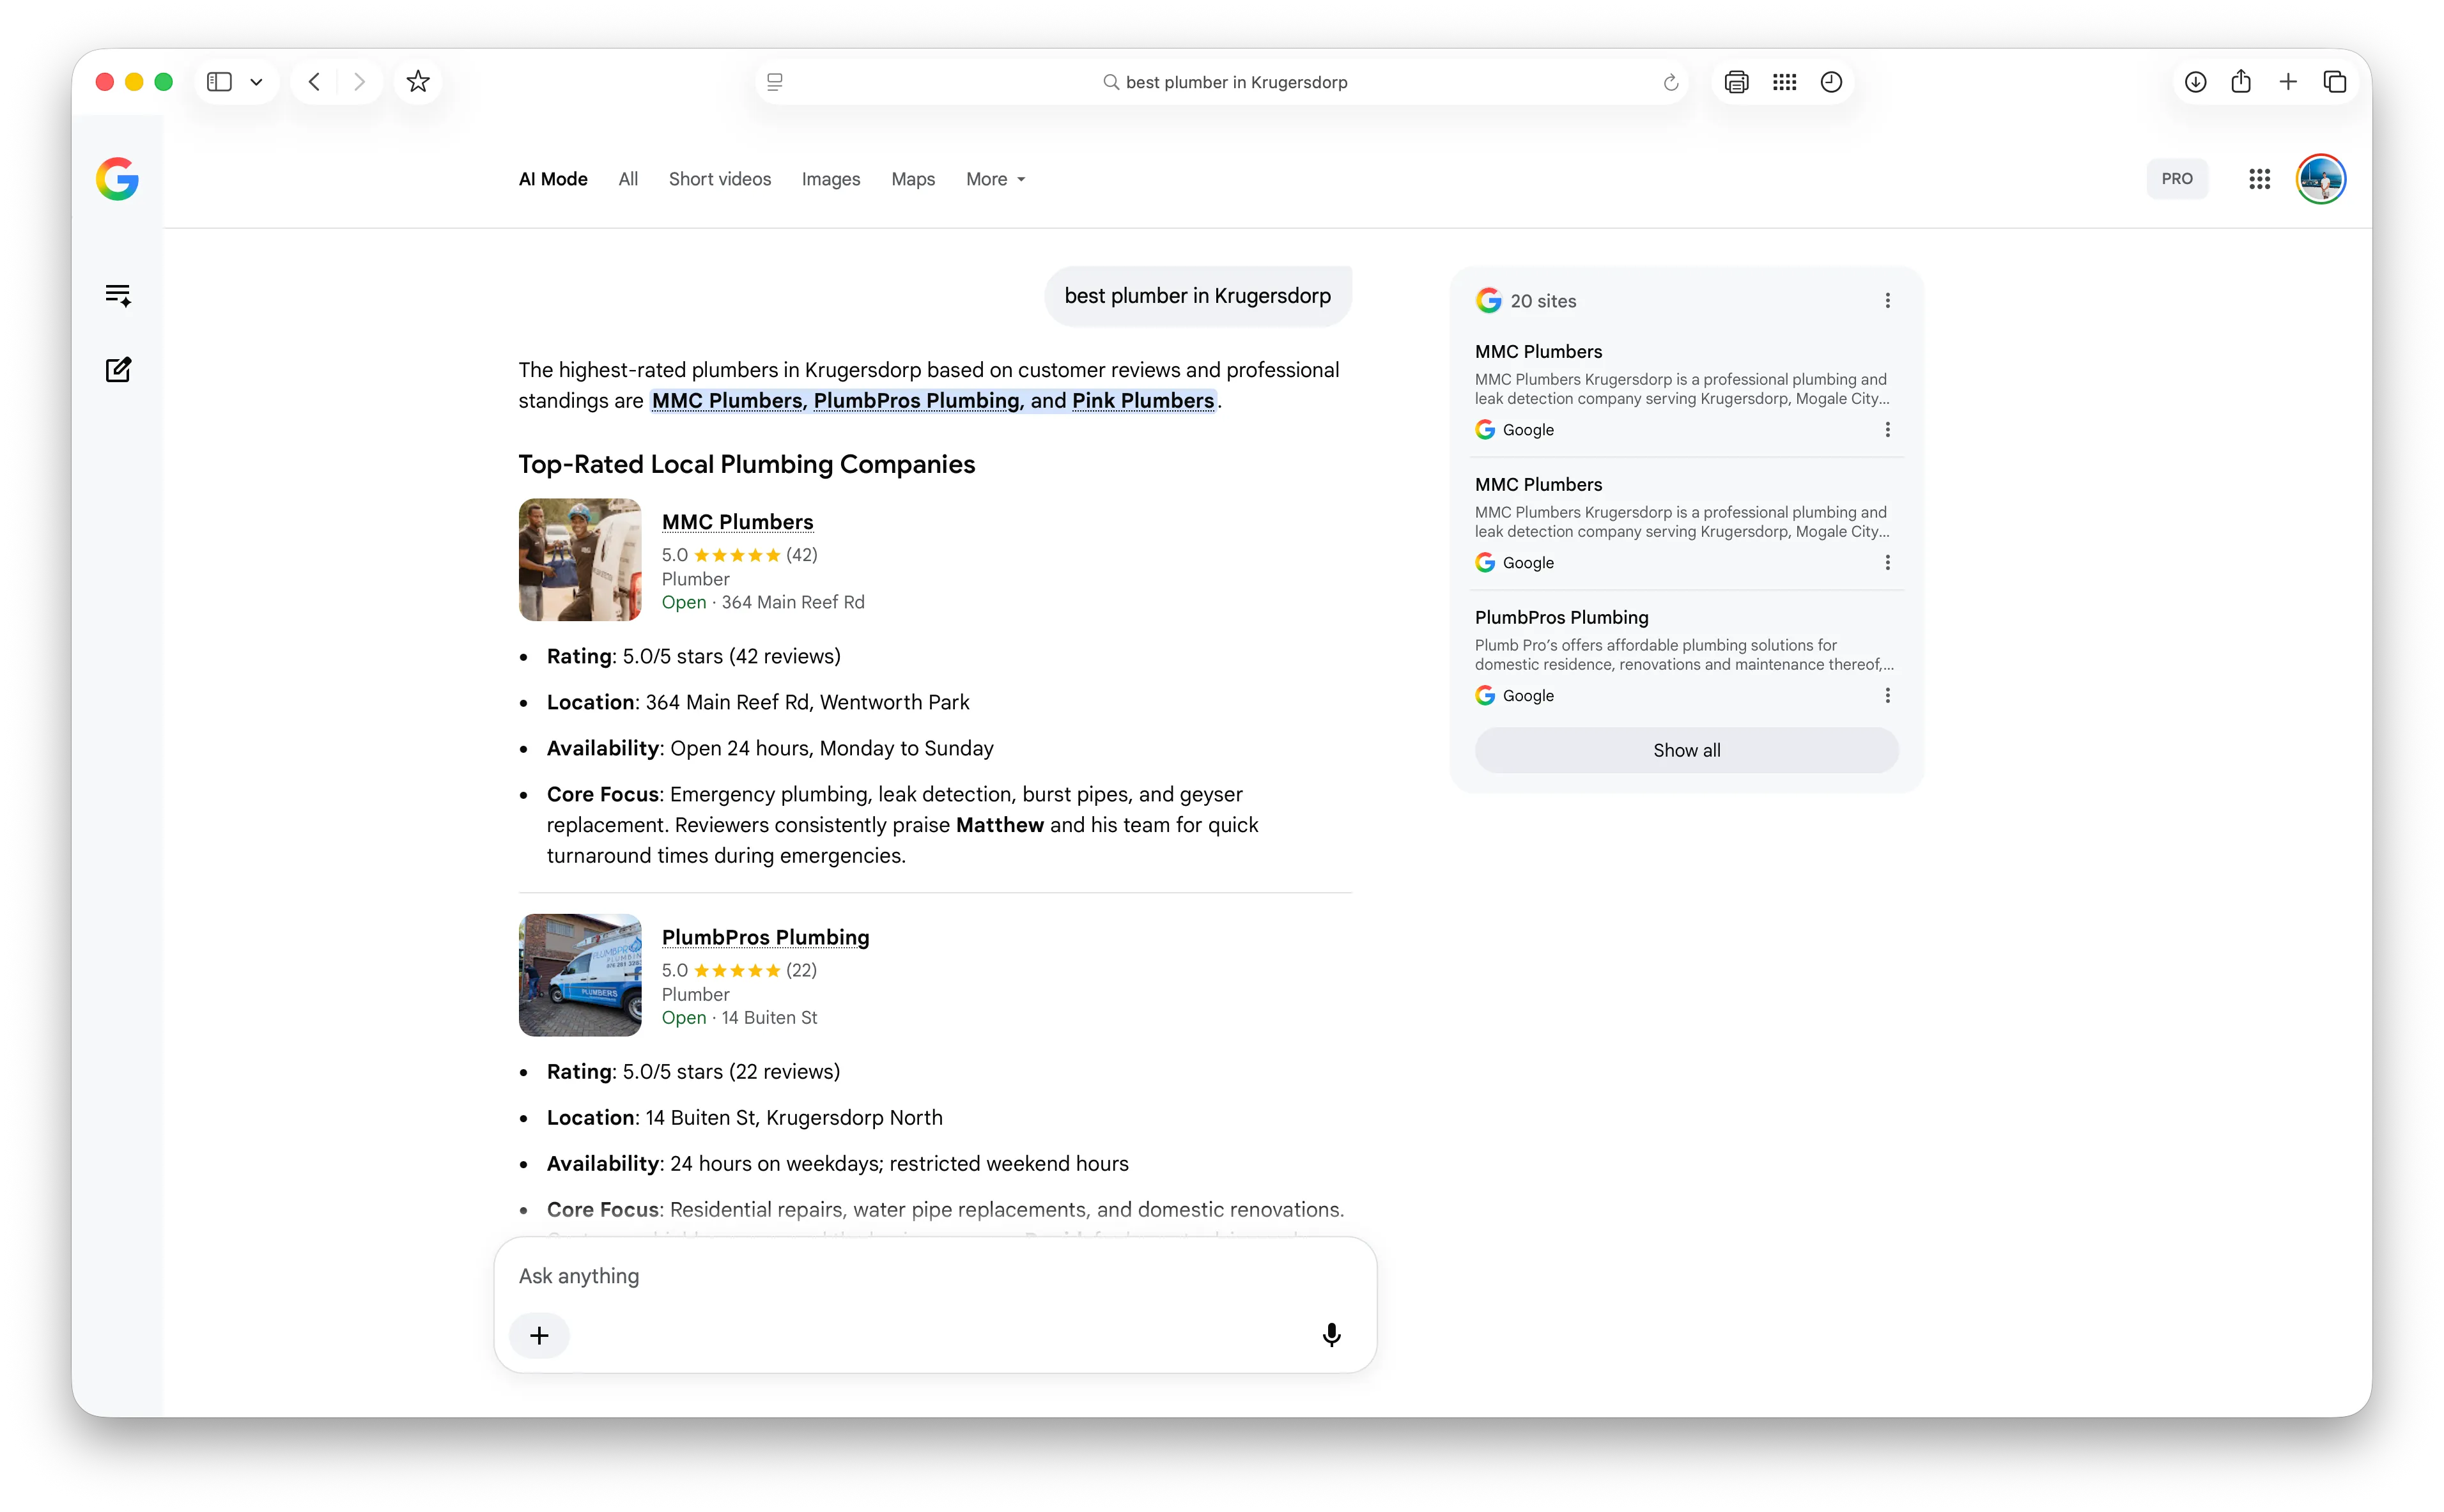Image resolution: width=2444 pixels, height=1512 pixels.
Task: Show browsing history clock icon
Action: pos(1831,82)
